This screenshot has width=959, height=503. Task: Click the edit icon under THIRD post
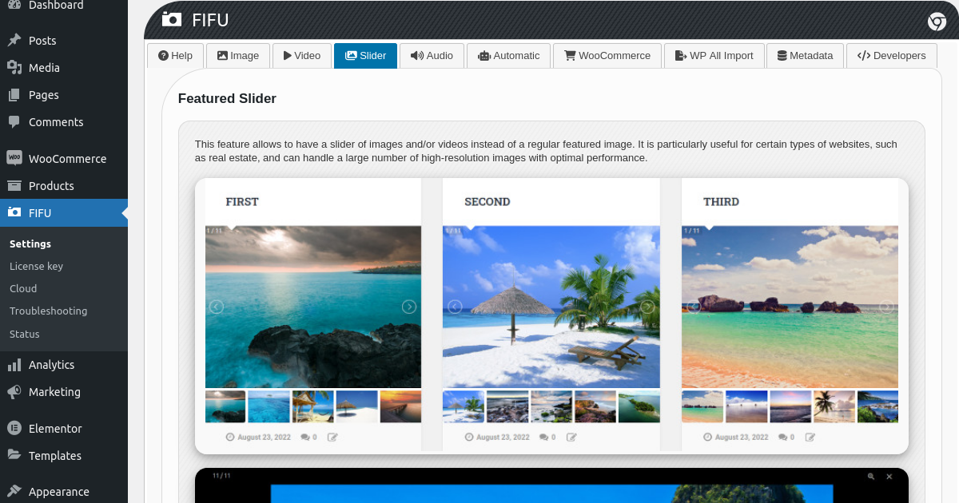coord(810,438)
